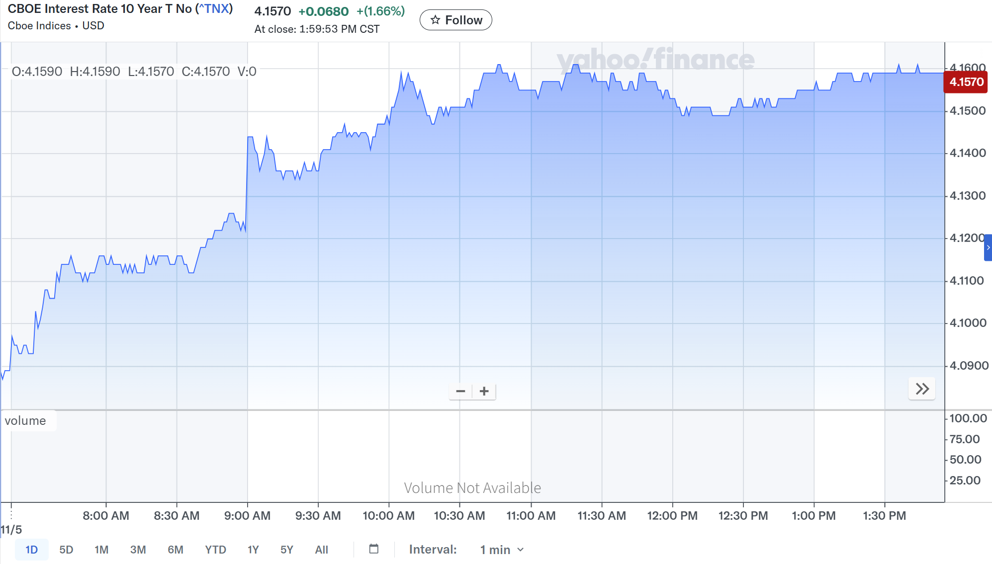
Task: Click the star Follow button
Action: click(x=456, y=20)
